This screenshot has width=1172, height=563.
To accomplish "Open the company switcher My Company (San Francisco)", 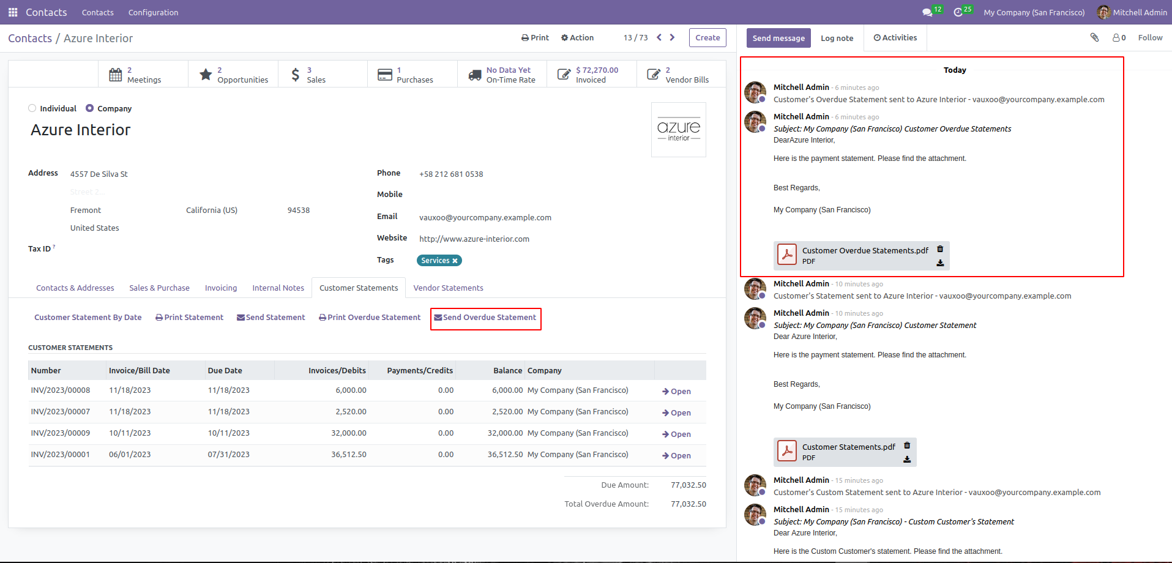I will coord(1034,12).
